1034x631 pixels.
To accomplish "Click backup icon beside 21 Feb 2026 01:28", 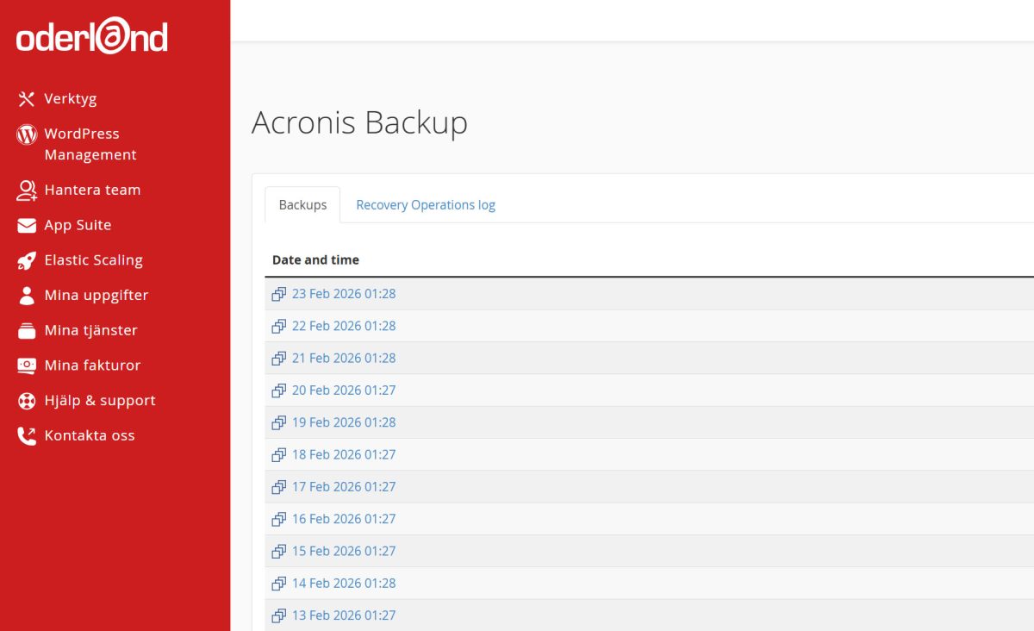I will coord(278,359).
